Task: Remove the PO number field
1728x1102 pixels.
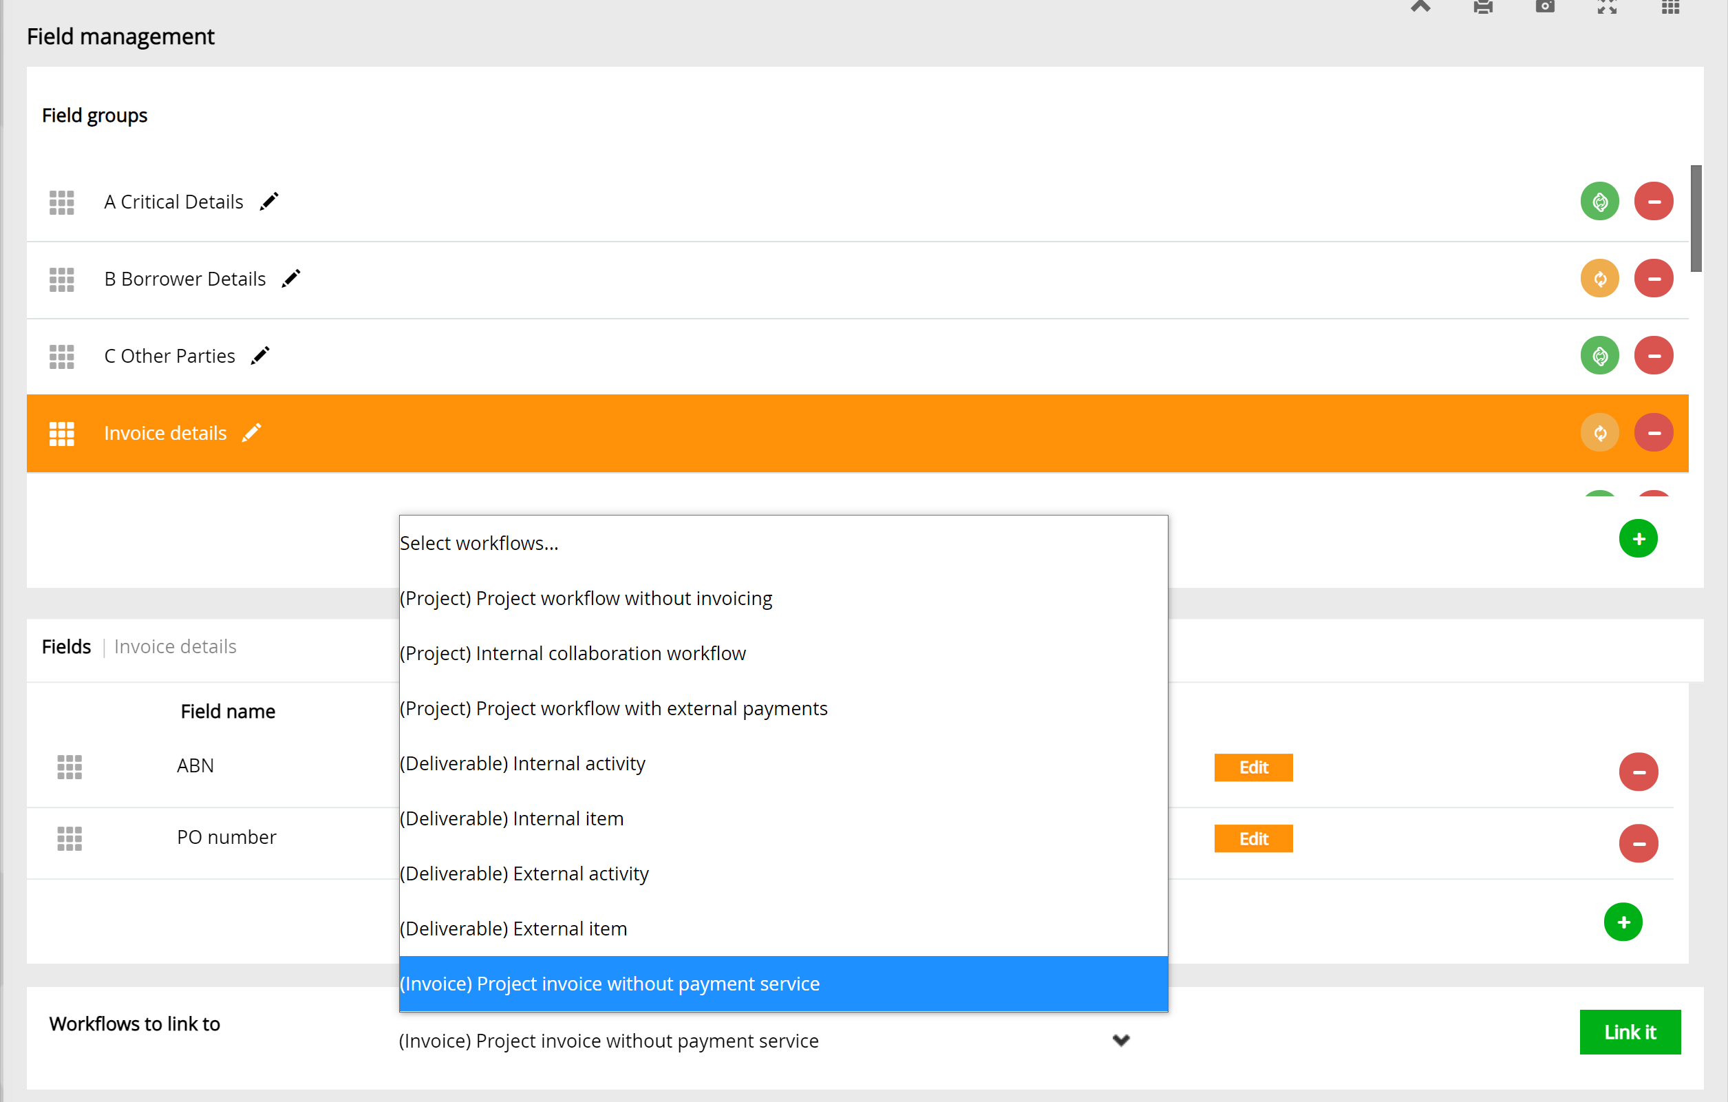Action: (1638, 843)
